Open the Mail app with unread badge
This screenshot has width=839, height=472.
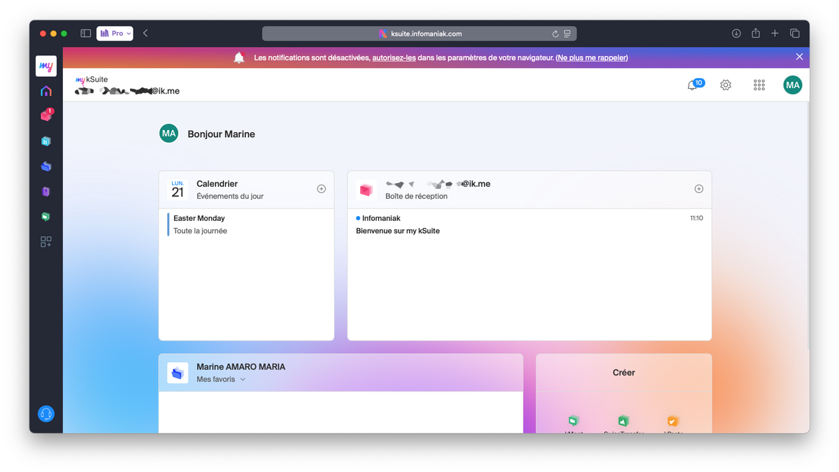pyautogui.click(x=46, y=115)
